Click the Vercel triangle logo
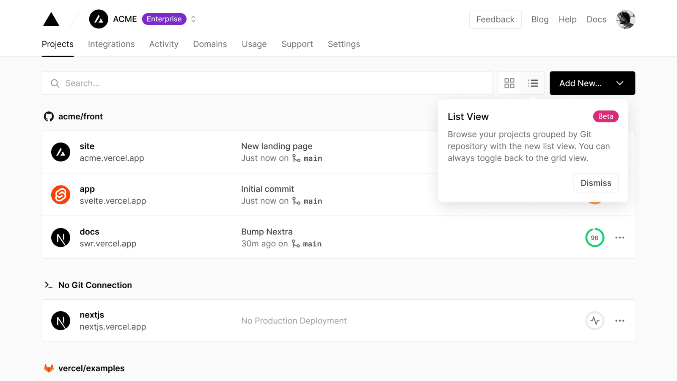Viewport: 677px width, 381px height. point(51,19)
